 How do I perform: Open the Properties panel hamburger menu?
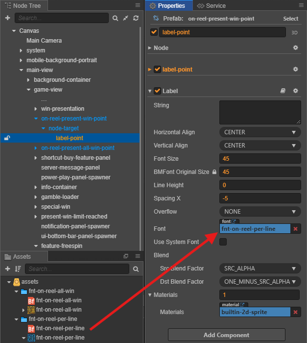click(x=301, y=5)
